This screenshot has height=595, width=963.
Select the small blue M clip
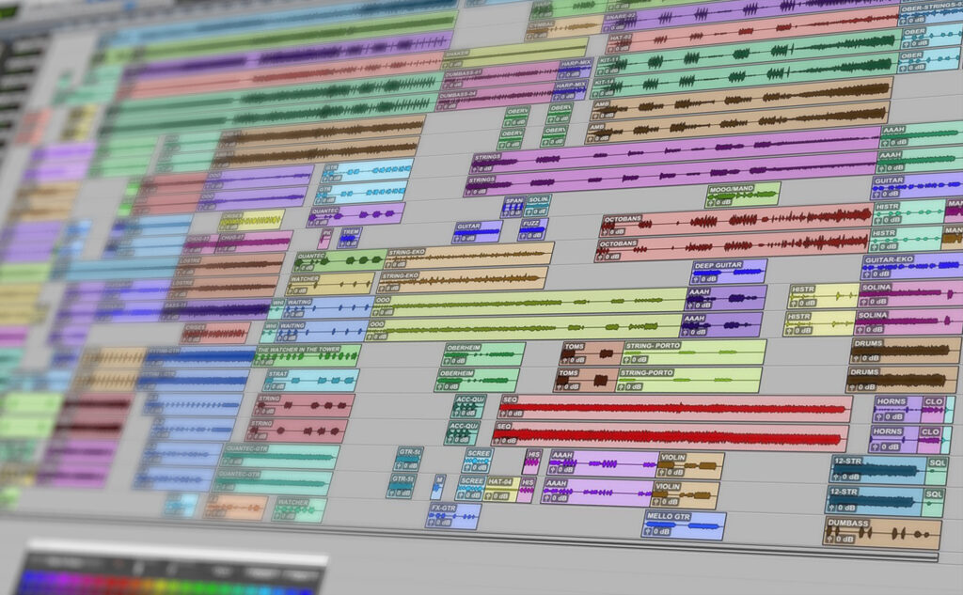[x=437, y=486]
